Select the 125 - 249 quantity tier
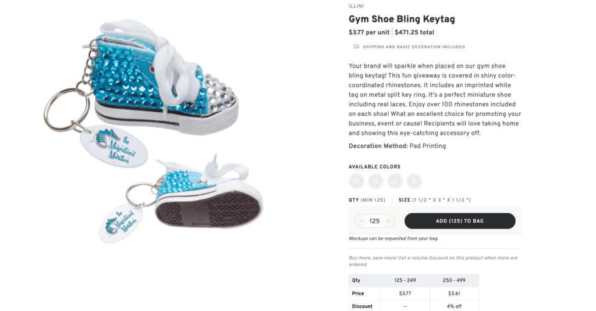This screenshot has height=311, width=596. 405,280
